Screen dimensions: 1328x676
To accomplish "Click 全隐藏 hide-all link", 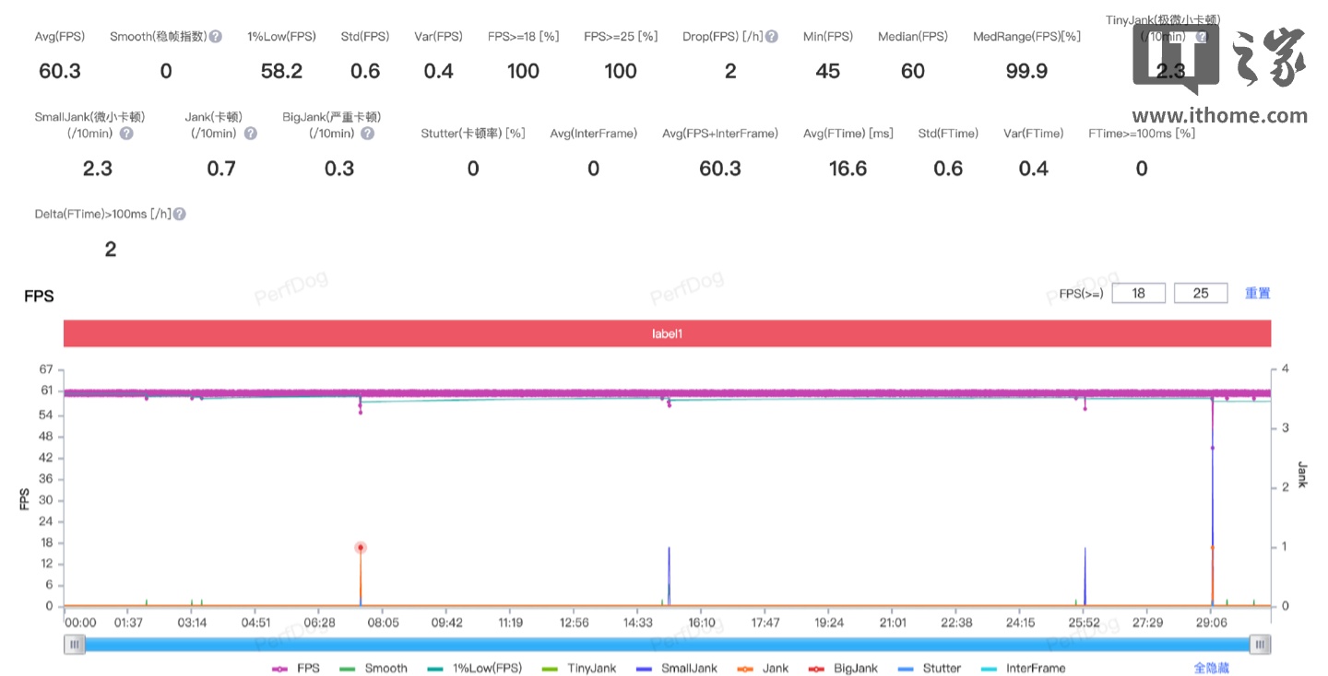I will [1211, 668].
